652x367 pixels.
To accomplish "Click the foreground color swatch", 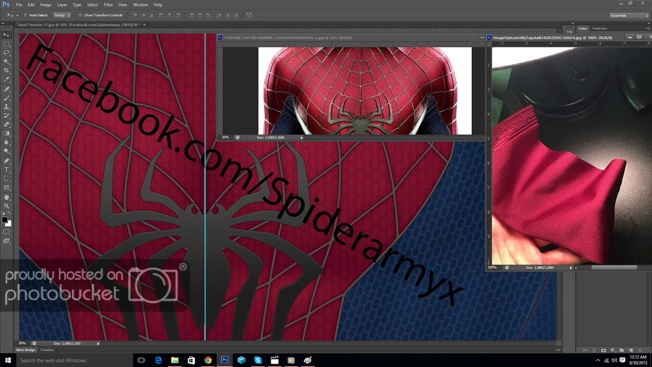I will 4,220.
